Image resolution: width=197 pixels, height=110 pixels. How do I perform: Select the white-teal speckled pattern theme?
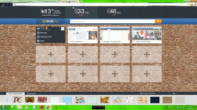point(92,100)
